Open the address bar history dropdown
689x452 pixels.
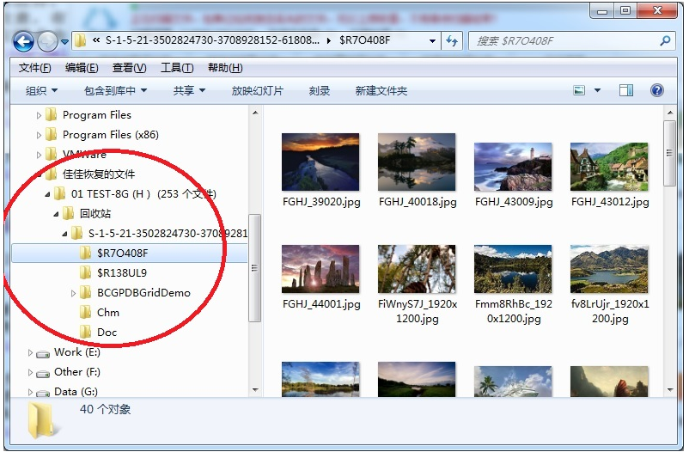coord(432,41)
